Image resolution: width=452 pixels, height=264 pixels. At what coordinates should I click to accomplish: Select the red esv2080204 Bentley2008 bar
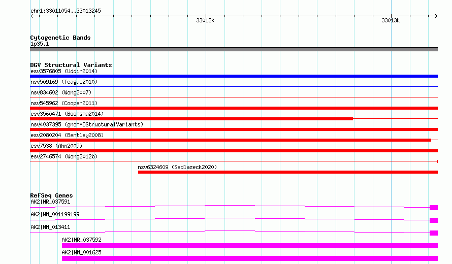tap(231, 140)
